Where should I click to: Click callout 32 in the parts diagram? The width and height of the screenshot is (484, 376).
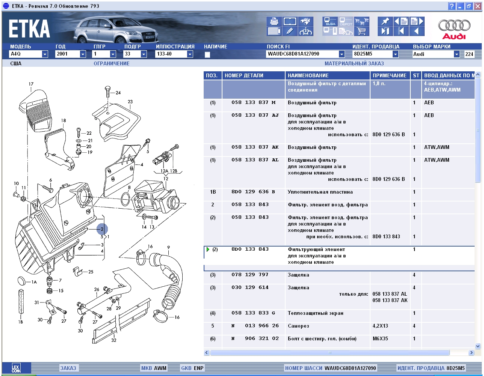click(113, 340)
